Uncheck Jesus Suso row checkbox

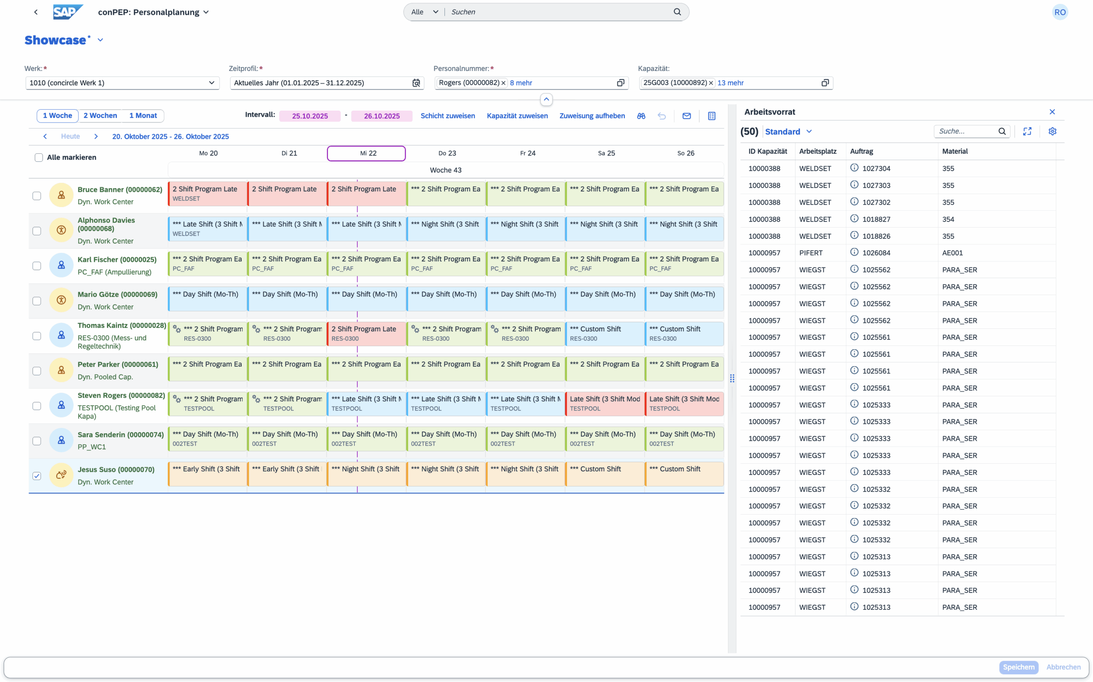37,476
